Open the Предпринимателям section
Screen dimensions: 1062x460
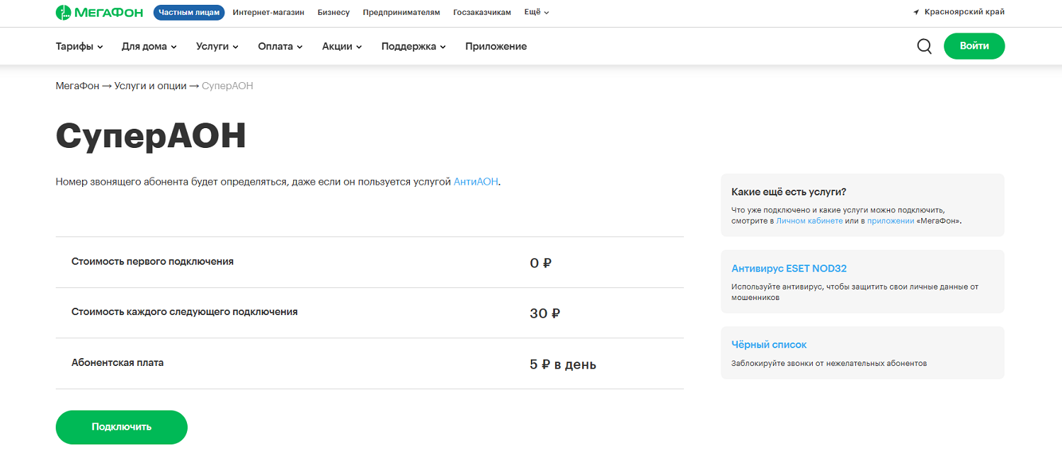(x=401, y=12)
